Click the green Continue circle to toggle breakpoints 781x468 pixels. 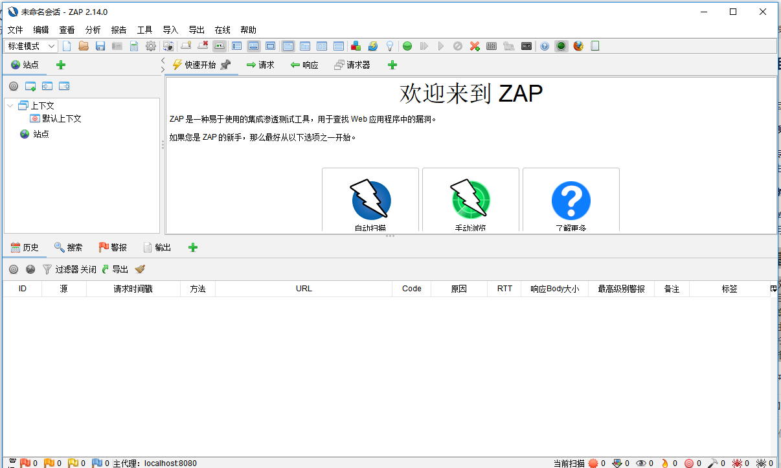(407, 46)
